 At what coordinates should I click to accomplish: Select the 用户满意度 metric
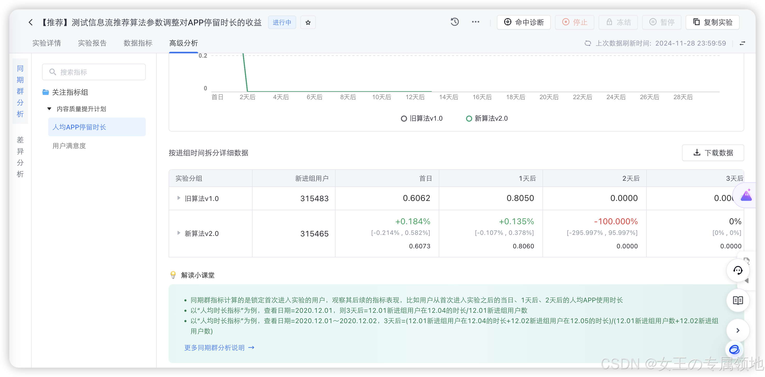(x=69, y=146)
